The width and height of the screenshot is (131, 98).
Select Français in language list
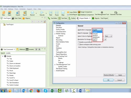97,34
